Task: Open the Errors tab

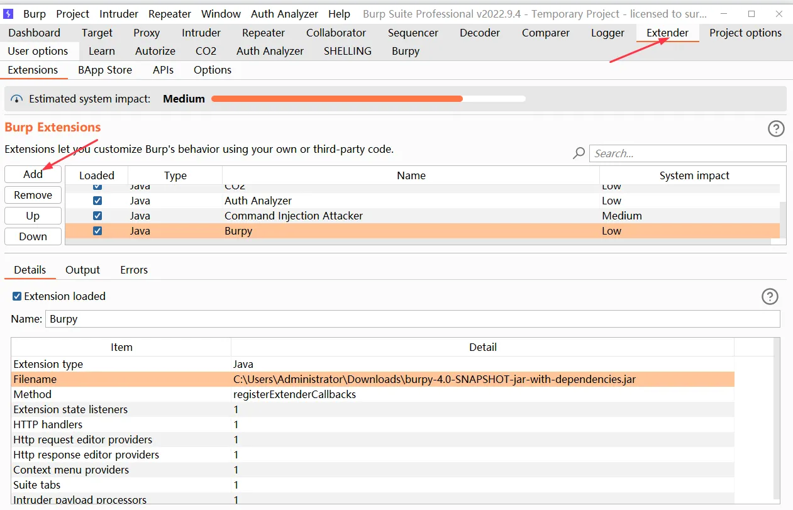Action: pos(134,270)
